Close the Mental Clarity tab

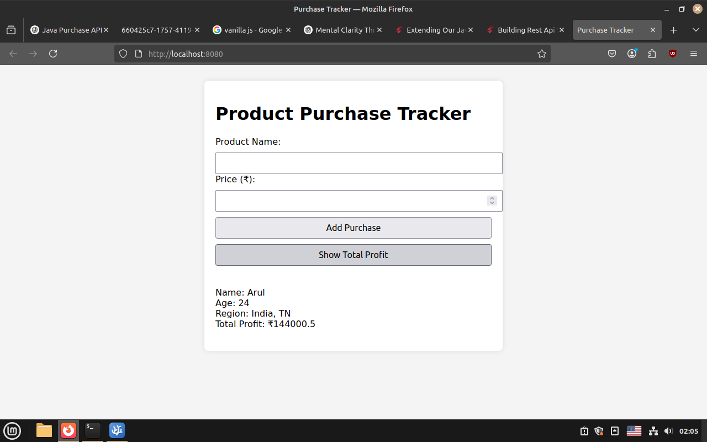[x=379, y=30]
